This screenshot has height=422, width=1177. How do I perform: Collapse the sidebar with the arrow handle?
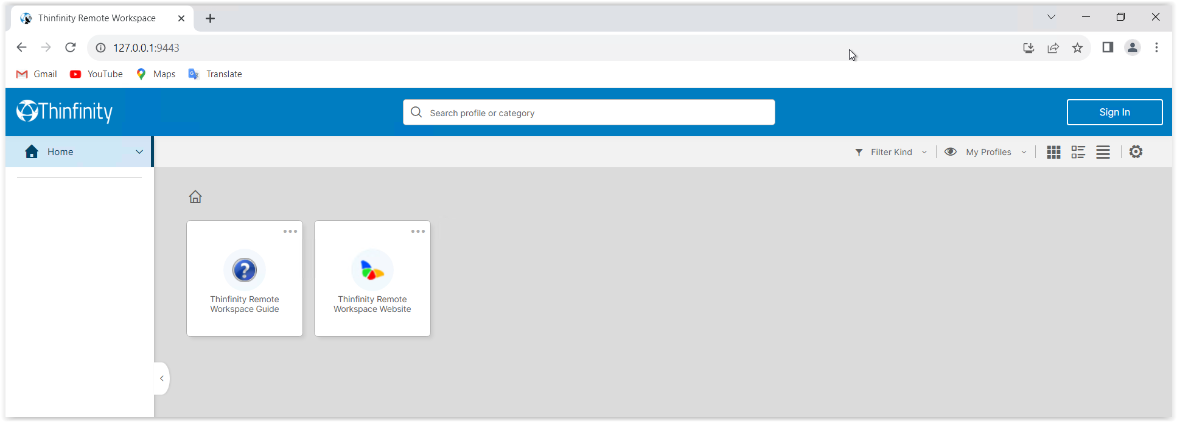tap(162, 378)
